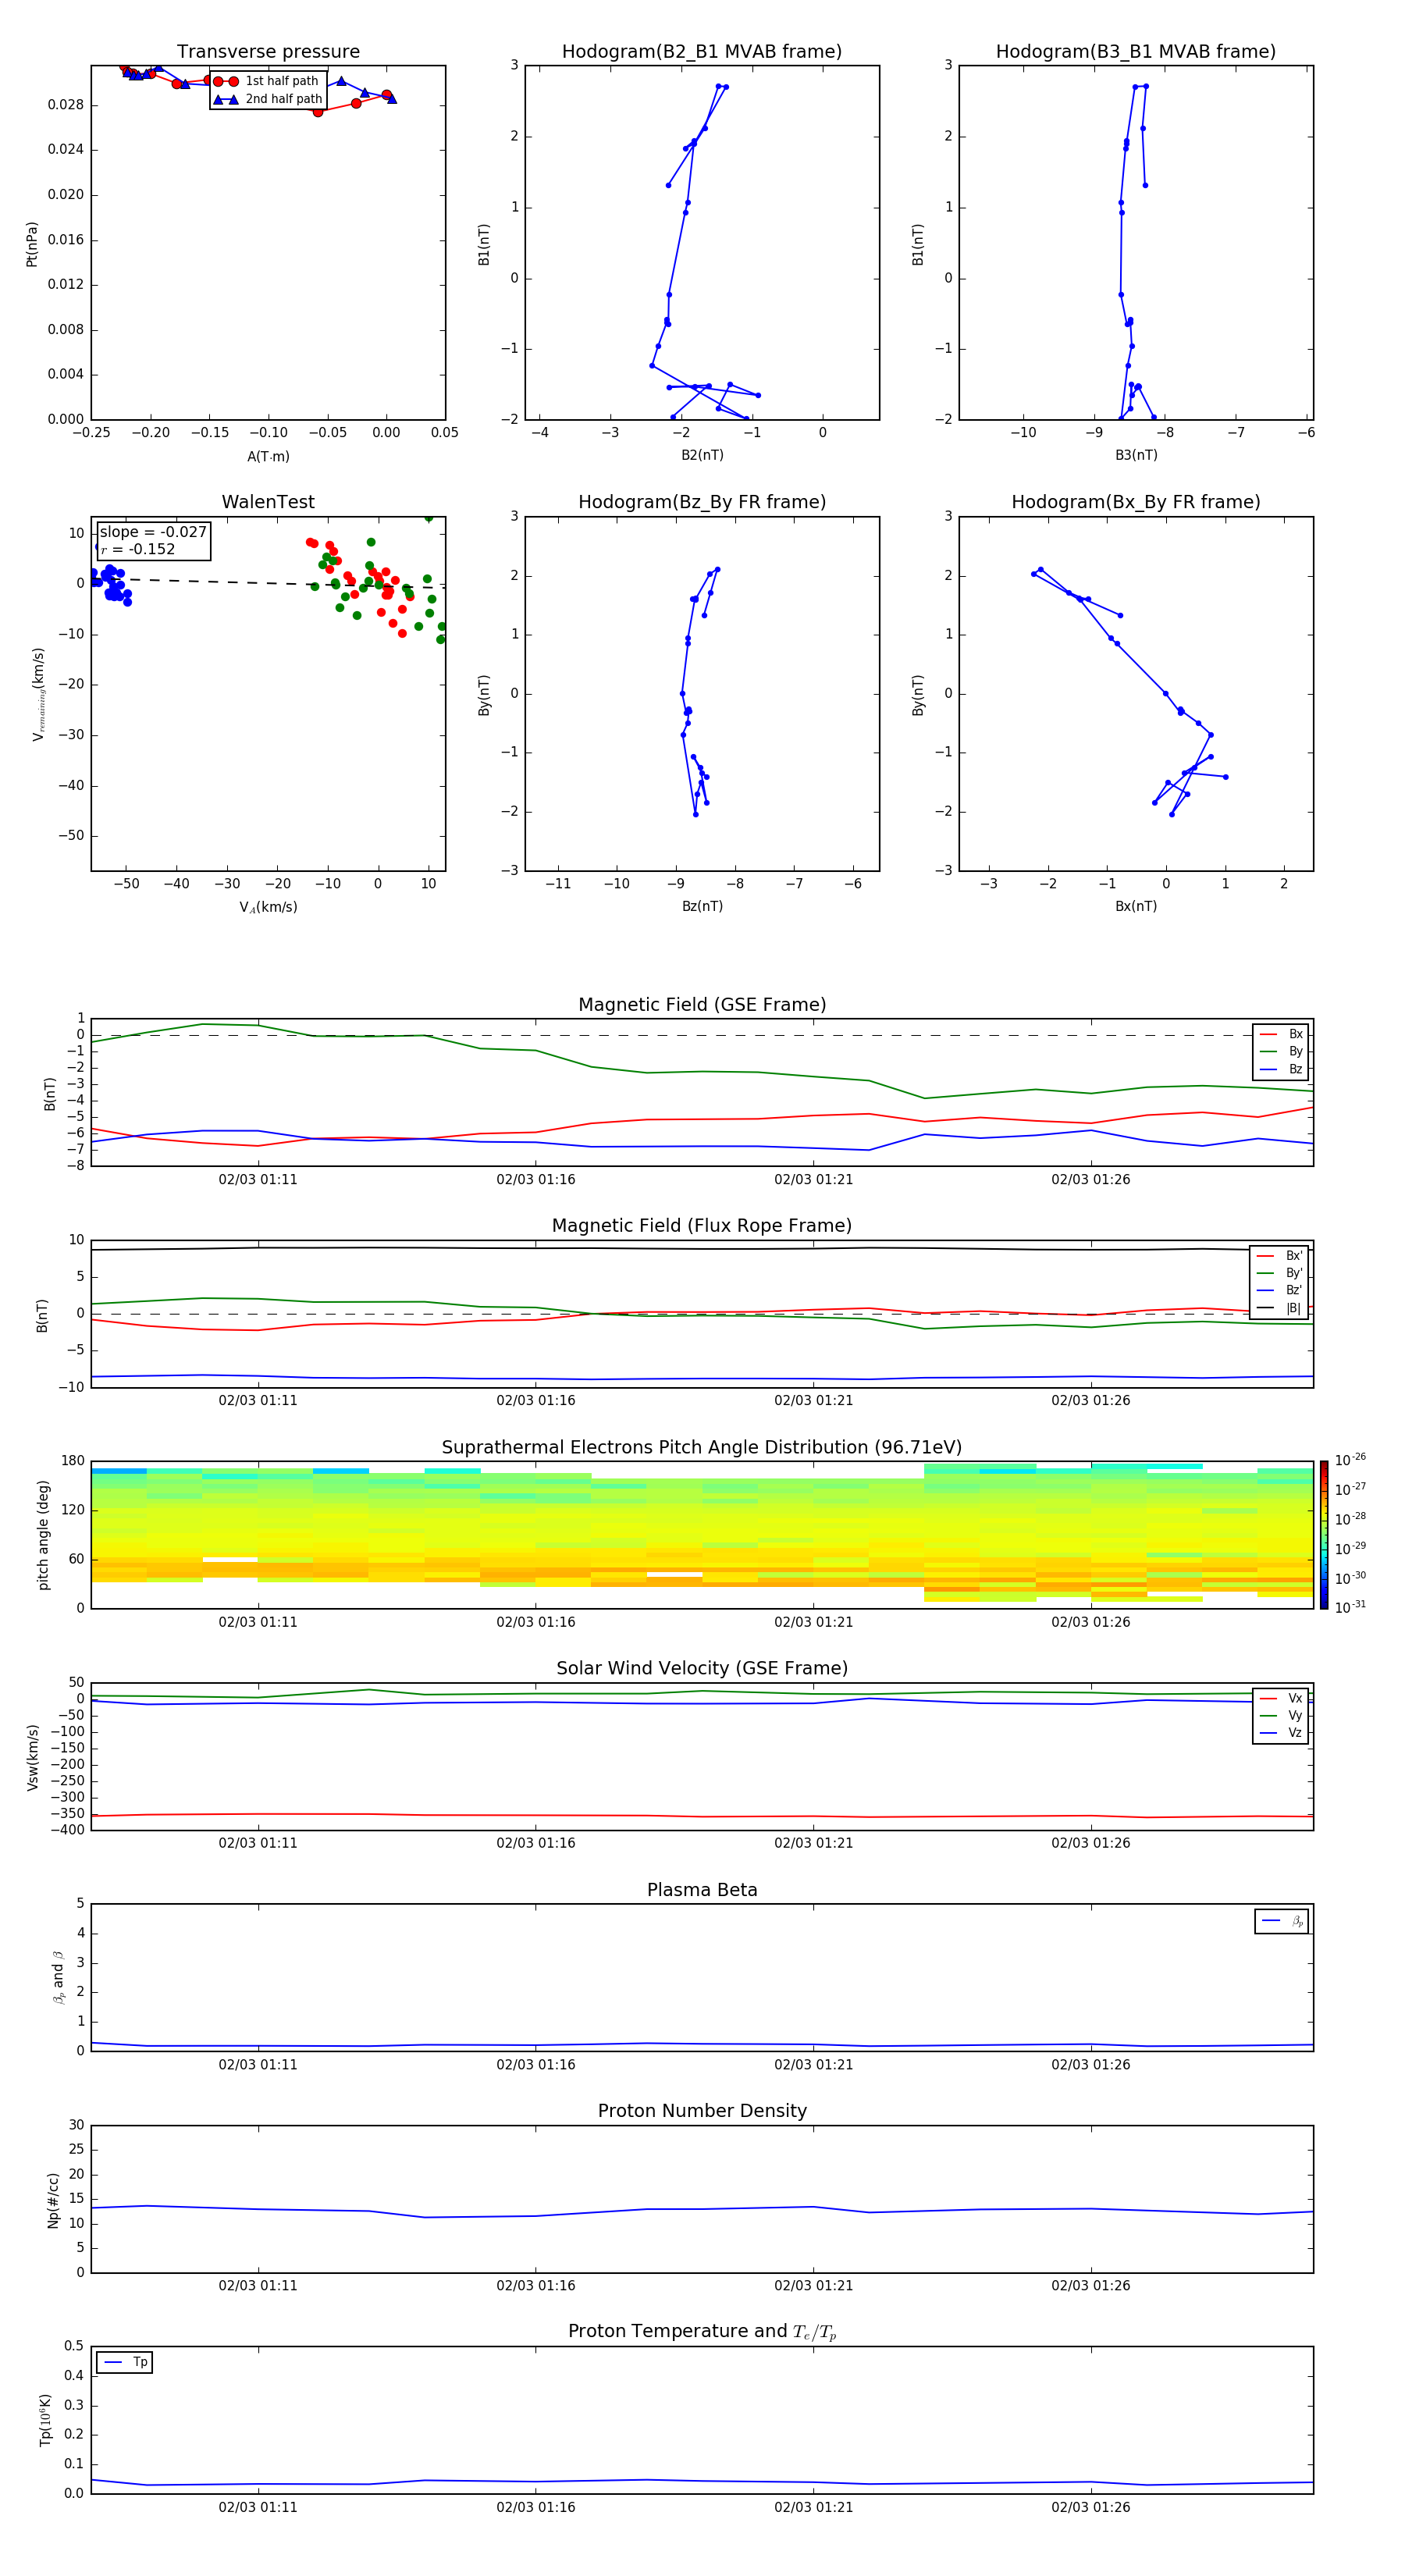Select the 'Proton Number Density' title
The image size is (1405, 2576).
click(x=702, y=2112)
